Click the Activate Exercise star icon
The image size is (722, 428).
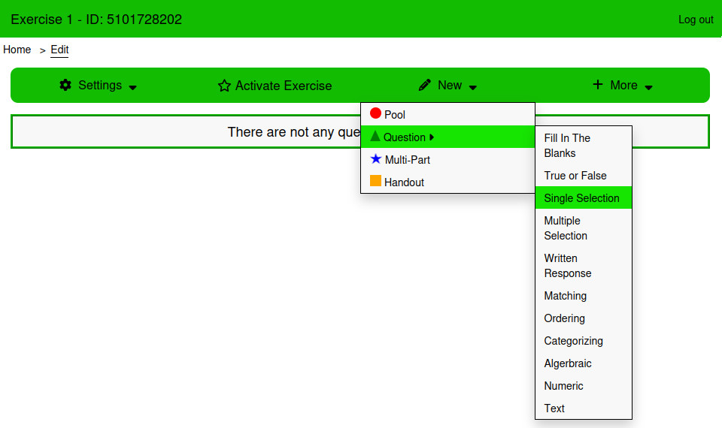coord(224,86)
